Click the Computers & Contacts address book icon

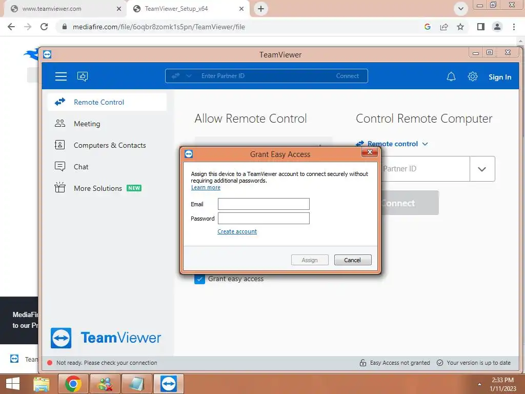tap(59, 145)
